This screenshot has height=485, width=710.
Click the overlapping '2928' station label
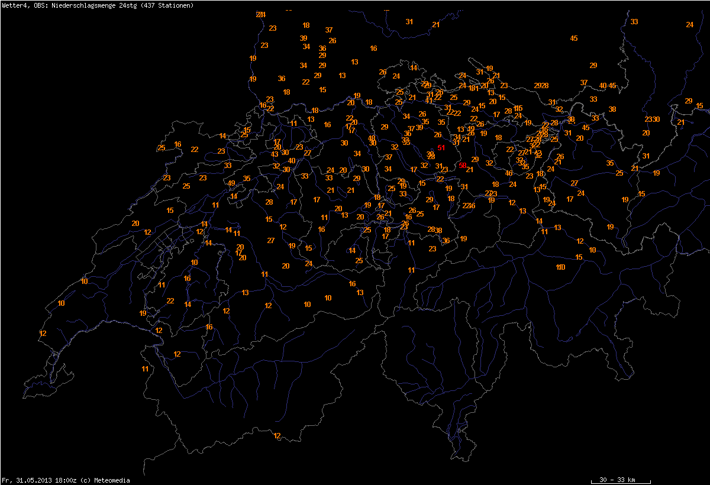[x=541, y=86]
